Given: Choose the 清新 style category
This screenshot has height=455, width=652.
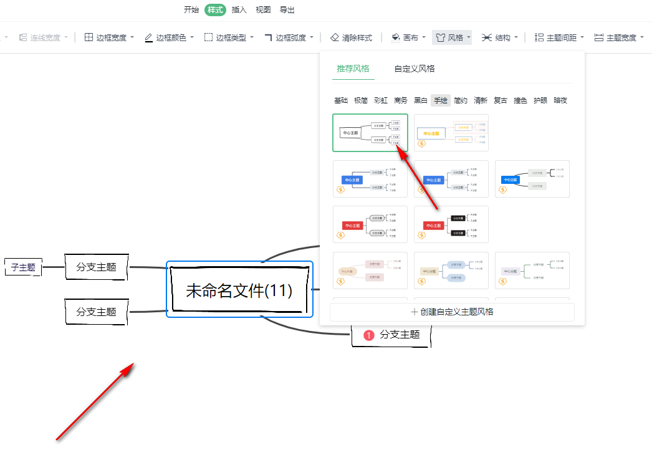Looking at the screenshot, I should click(x=481, y=100).
